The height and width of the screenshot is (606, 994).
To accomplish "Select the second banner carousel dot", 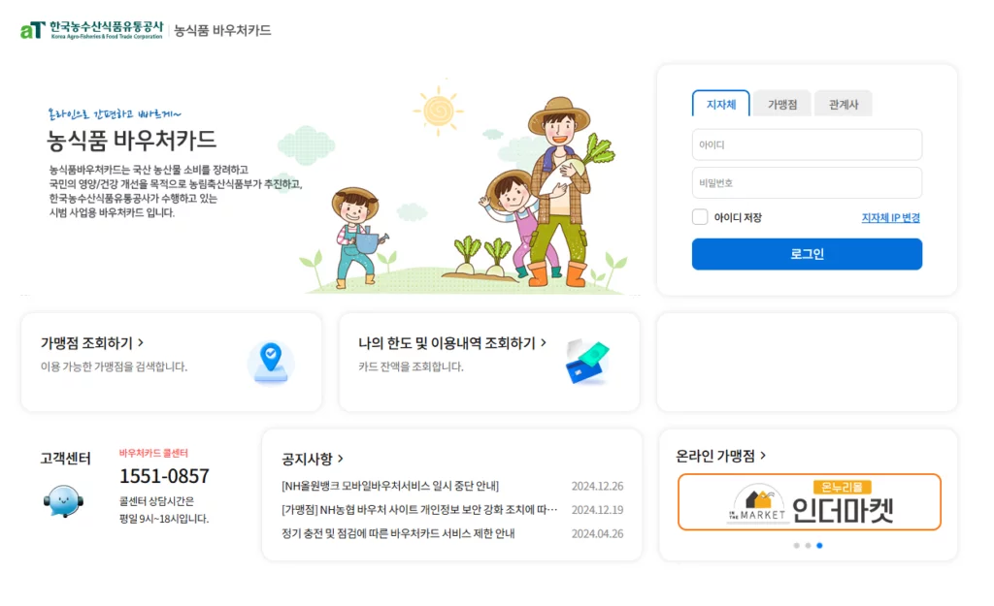I will [x=808, y=545].
